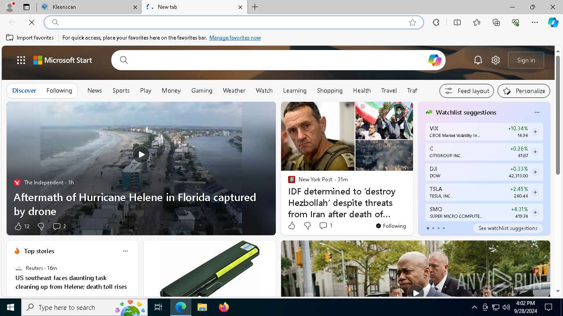Add TSLA to the watchlist
The width and height of the screenshot is (563, 316).
tap(535, 192)
